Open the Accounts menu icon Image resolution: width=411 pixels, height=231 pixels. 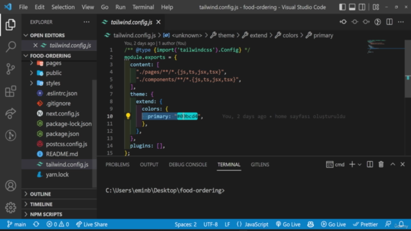pos(10,185)
